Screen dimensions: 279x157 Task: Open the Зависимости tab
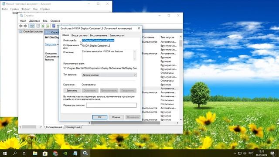pyautogui.click(x=116, y=35)
